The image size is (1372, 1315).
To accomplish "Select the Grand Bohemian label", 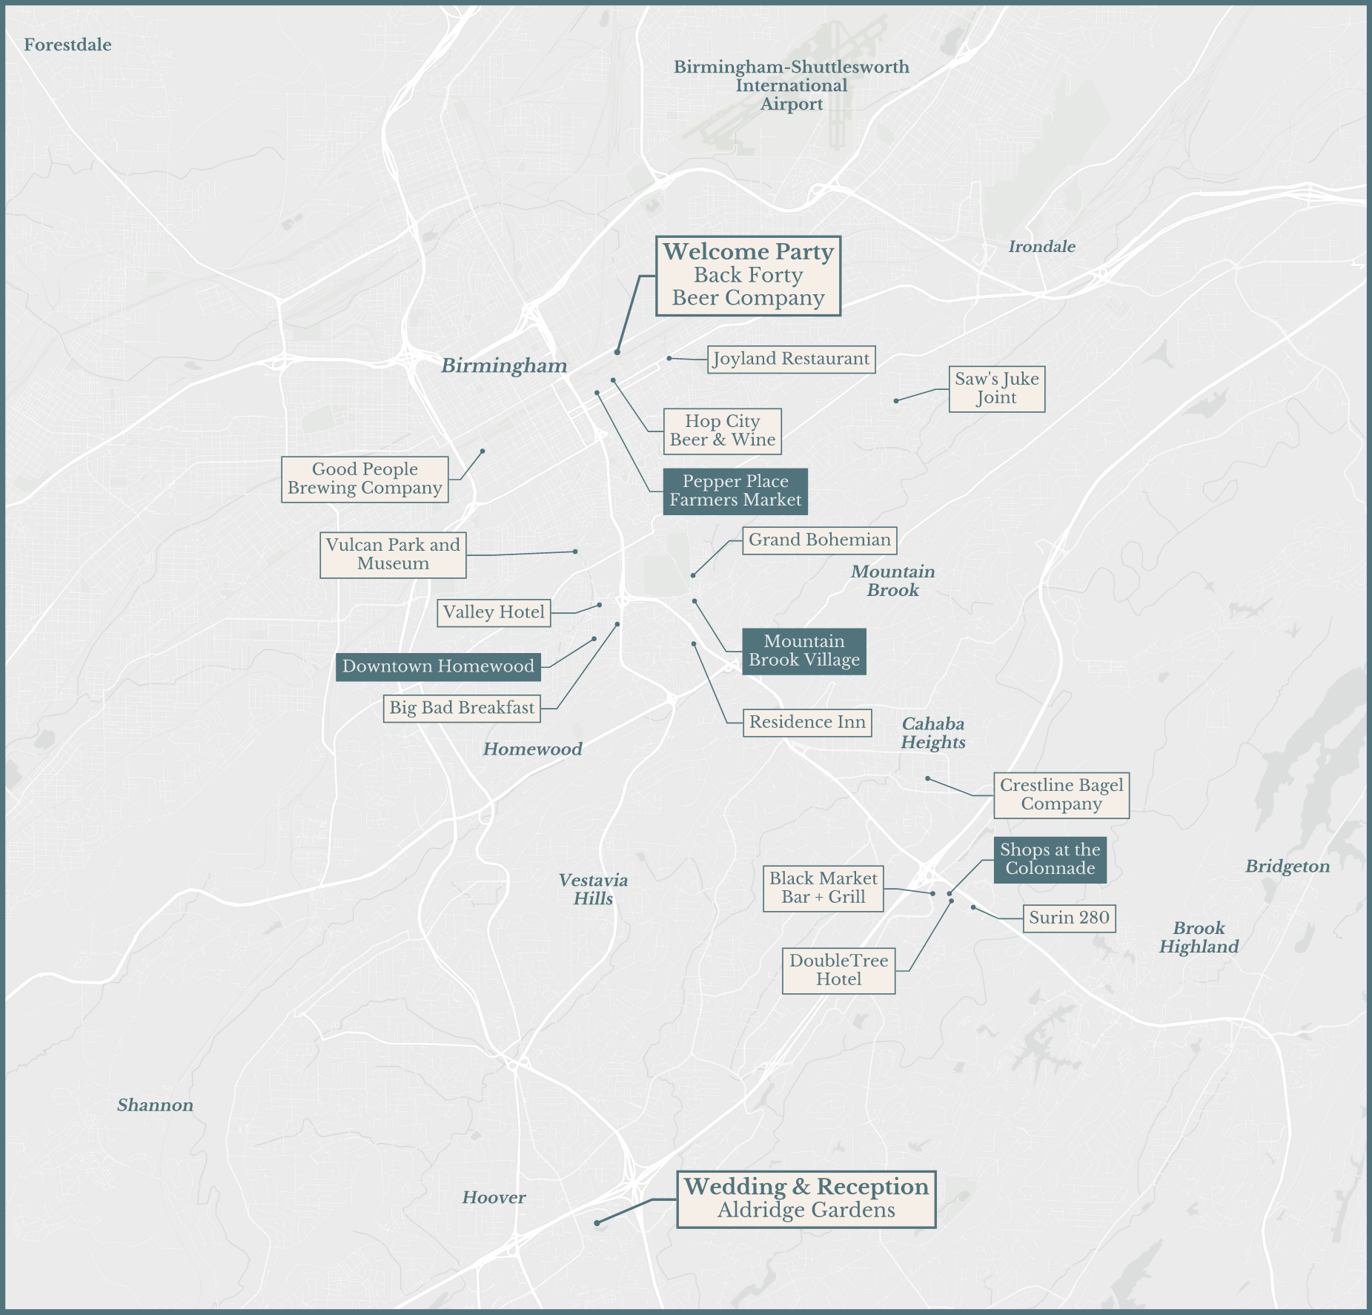I will click(x=819, y=540).
